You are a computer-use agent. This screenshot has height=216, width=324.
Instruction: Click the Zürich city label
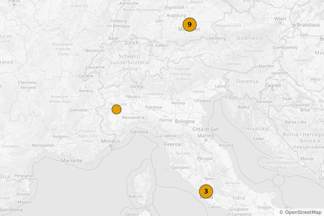tap(132, 43)
